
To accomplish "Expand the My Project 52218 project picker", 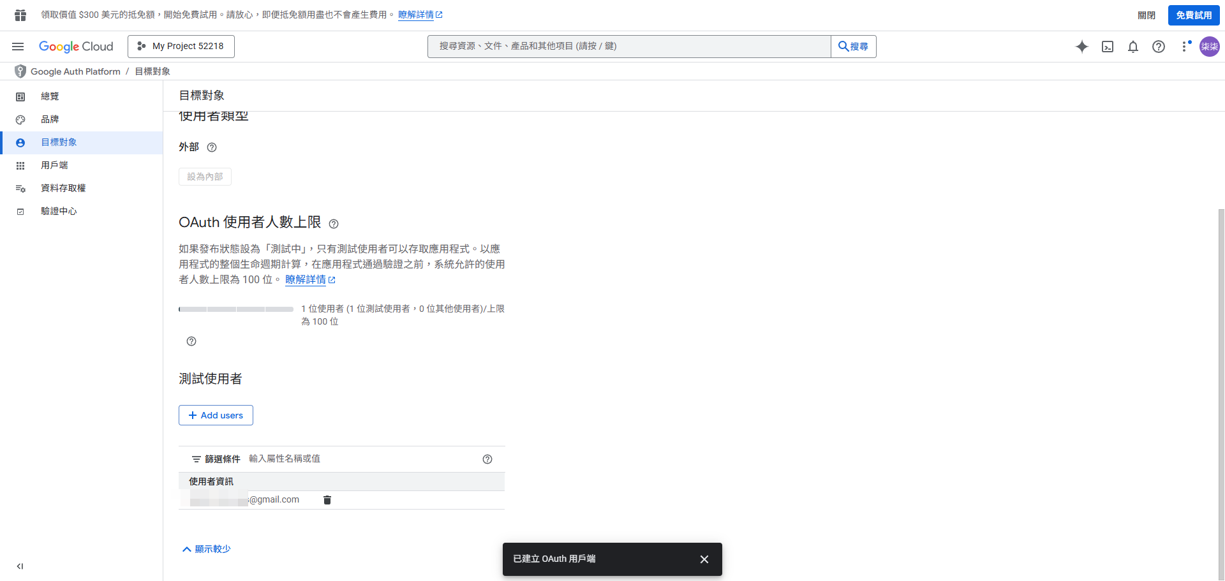I will [181, 46].
